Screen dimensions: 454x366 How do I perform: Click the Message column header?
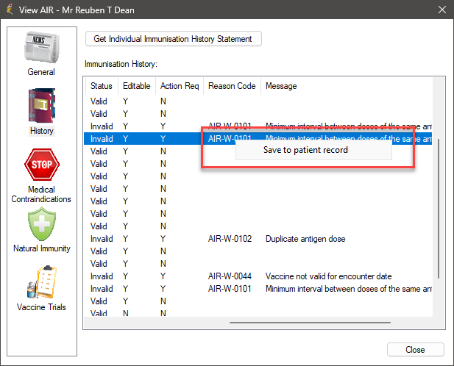point(281,86)
